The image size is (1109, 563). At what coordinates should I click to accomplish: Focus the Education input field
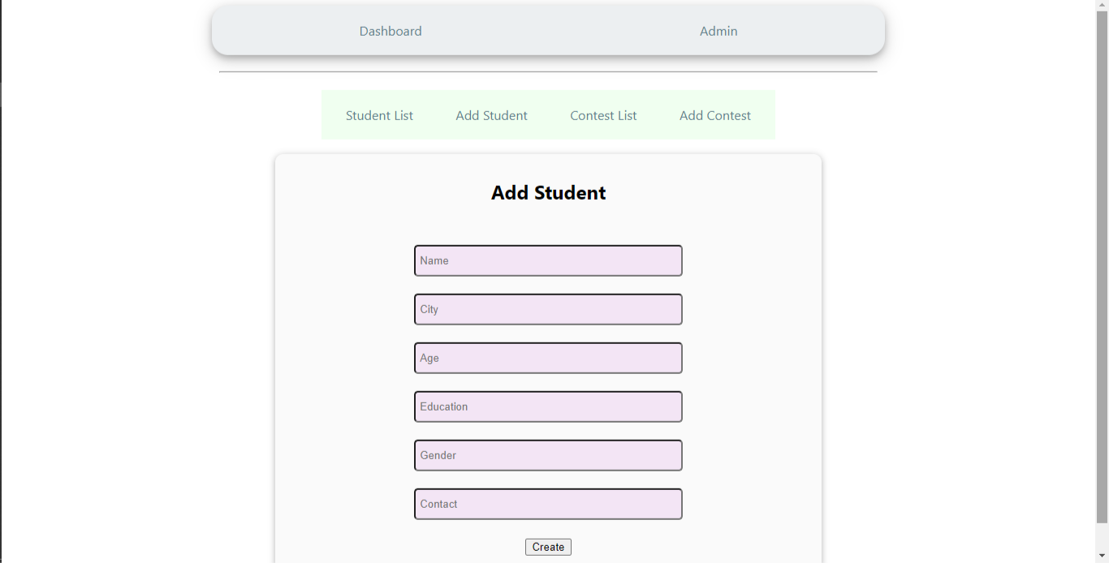click(548, 406)
